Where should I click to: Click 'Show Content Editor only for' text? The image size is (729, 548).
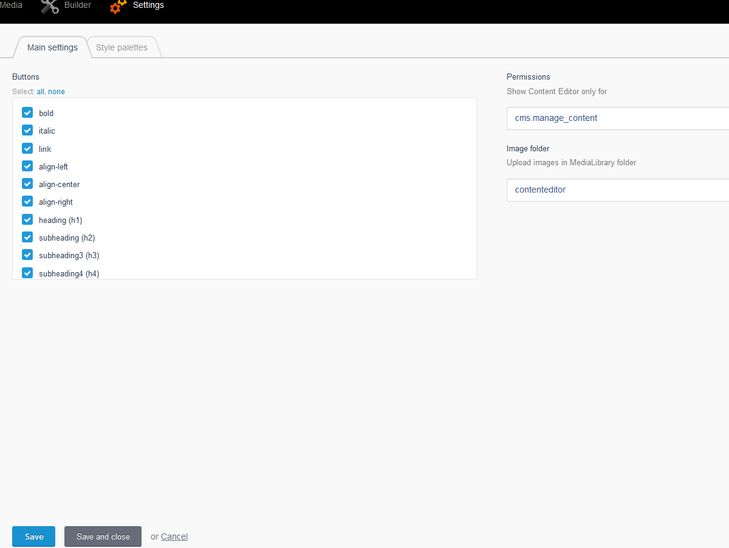557,92
